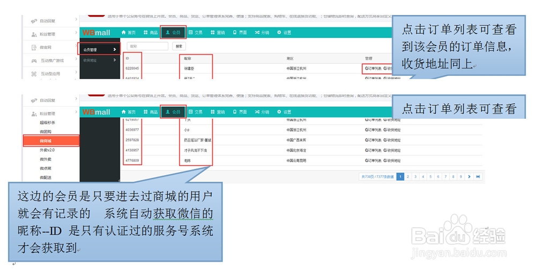This screenshot has width=536, height=271.
Task: Click the 管理 column header
Action: click(369, 58)
